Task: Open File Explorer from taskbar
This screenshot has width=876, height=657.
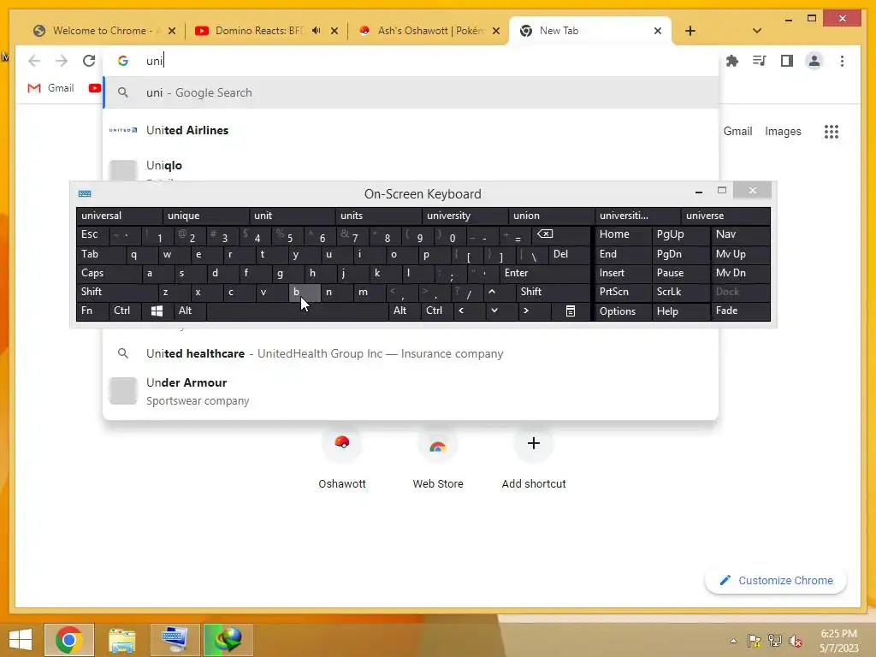Action: [x=121, y=640]
